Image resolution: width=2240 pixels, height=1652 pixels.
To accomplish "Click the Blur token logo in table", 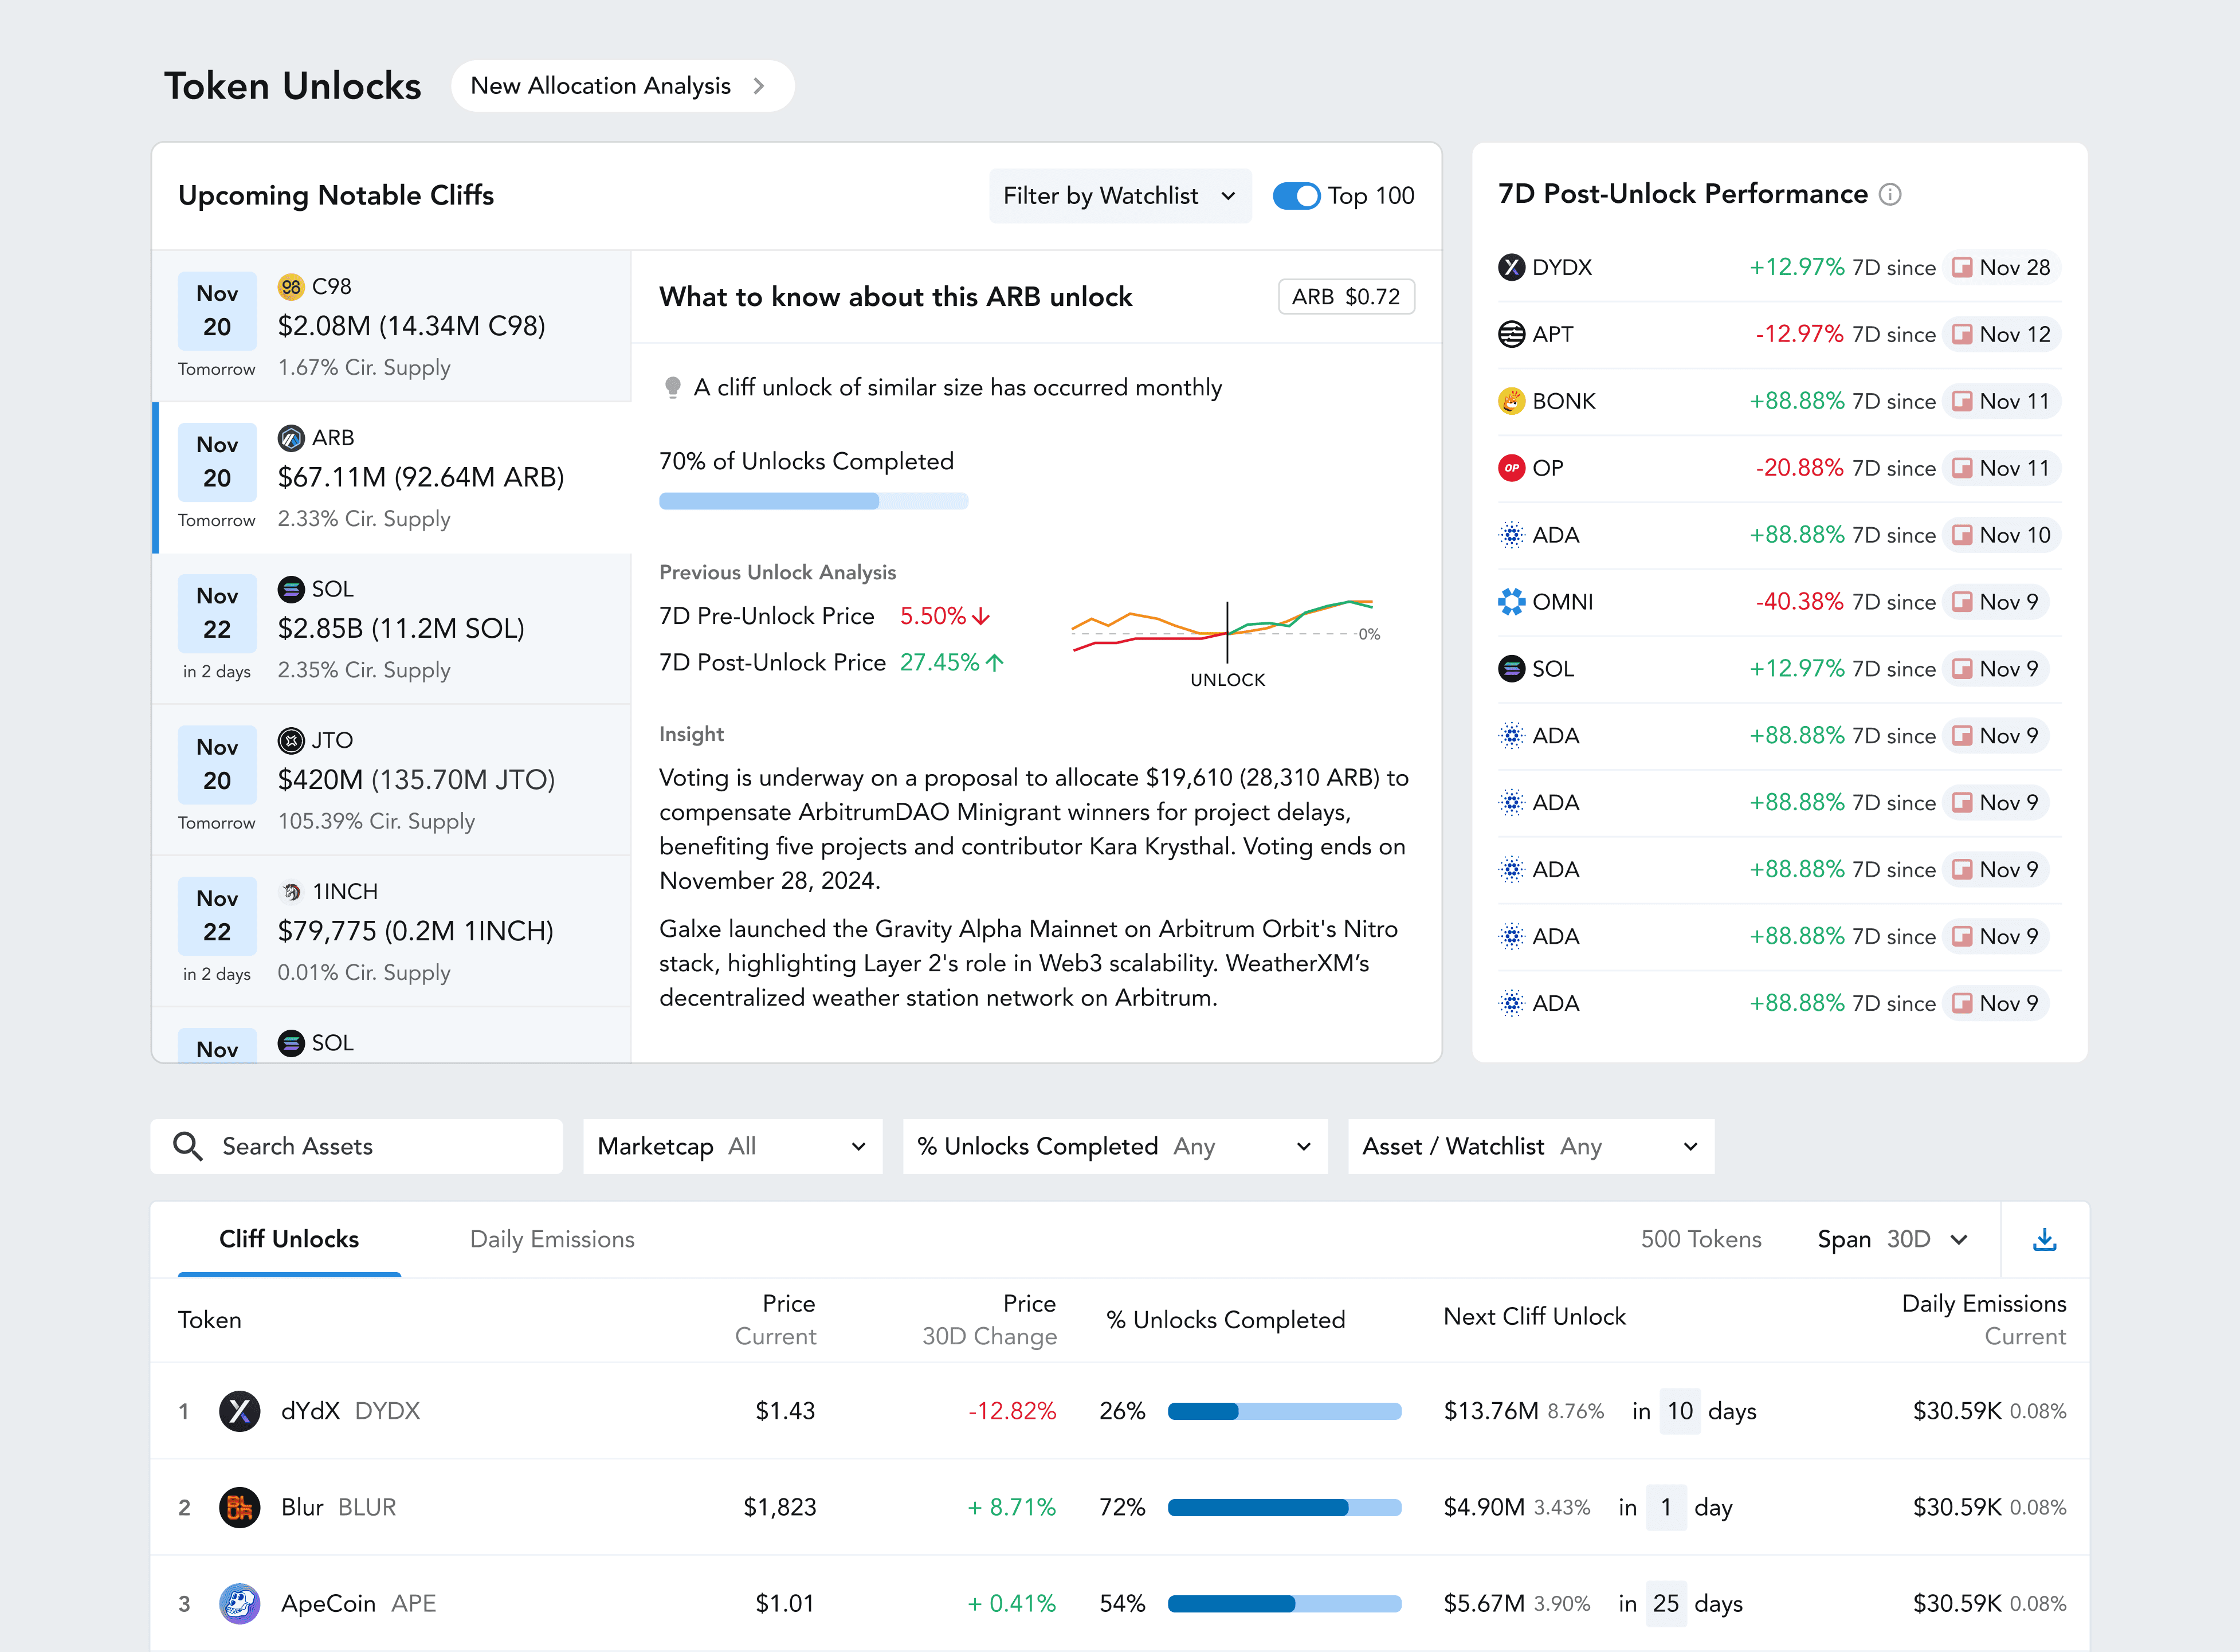I will click(x=239, y=1507).
